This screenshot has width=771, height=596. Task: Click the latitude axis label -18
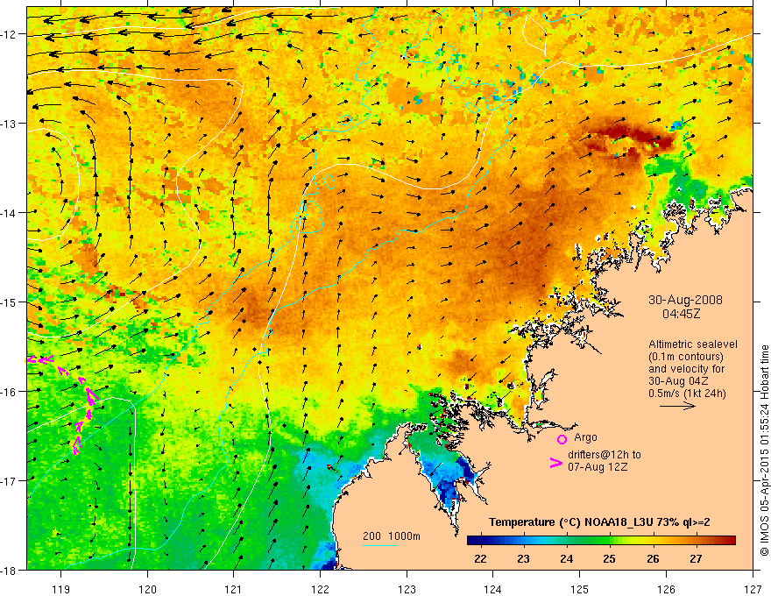click(9, 571)
